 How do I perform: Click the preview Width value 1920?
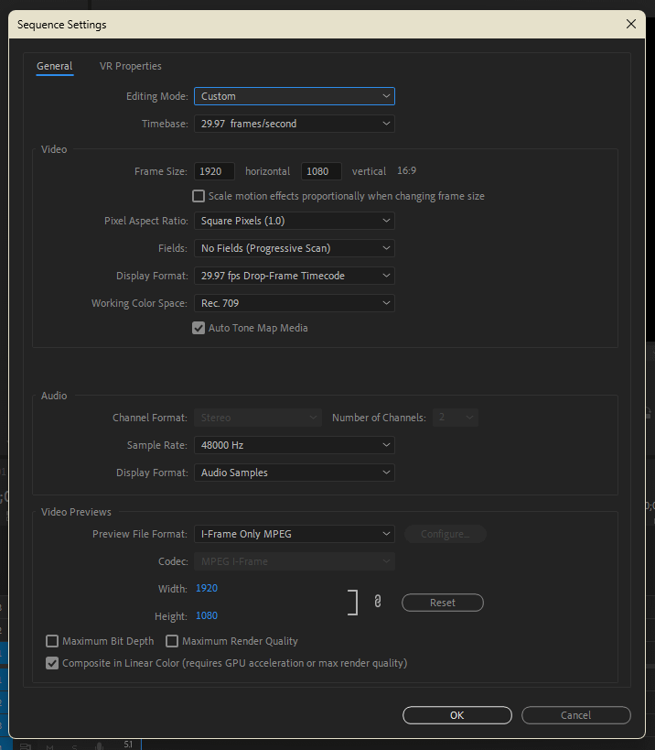tap(207, 588)
